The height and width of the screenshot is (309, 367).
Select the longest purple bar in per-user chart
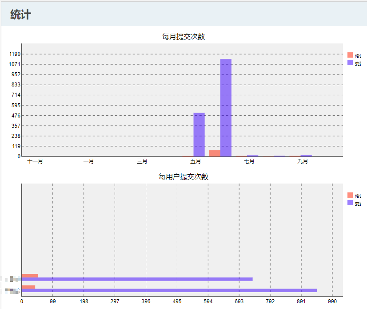(x=169, y=290)
